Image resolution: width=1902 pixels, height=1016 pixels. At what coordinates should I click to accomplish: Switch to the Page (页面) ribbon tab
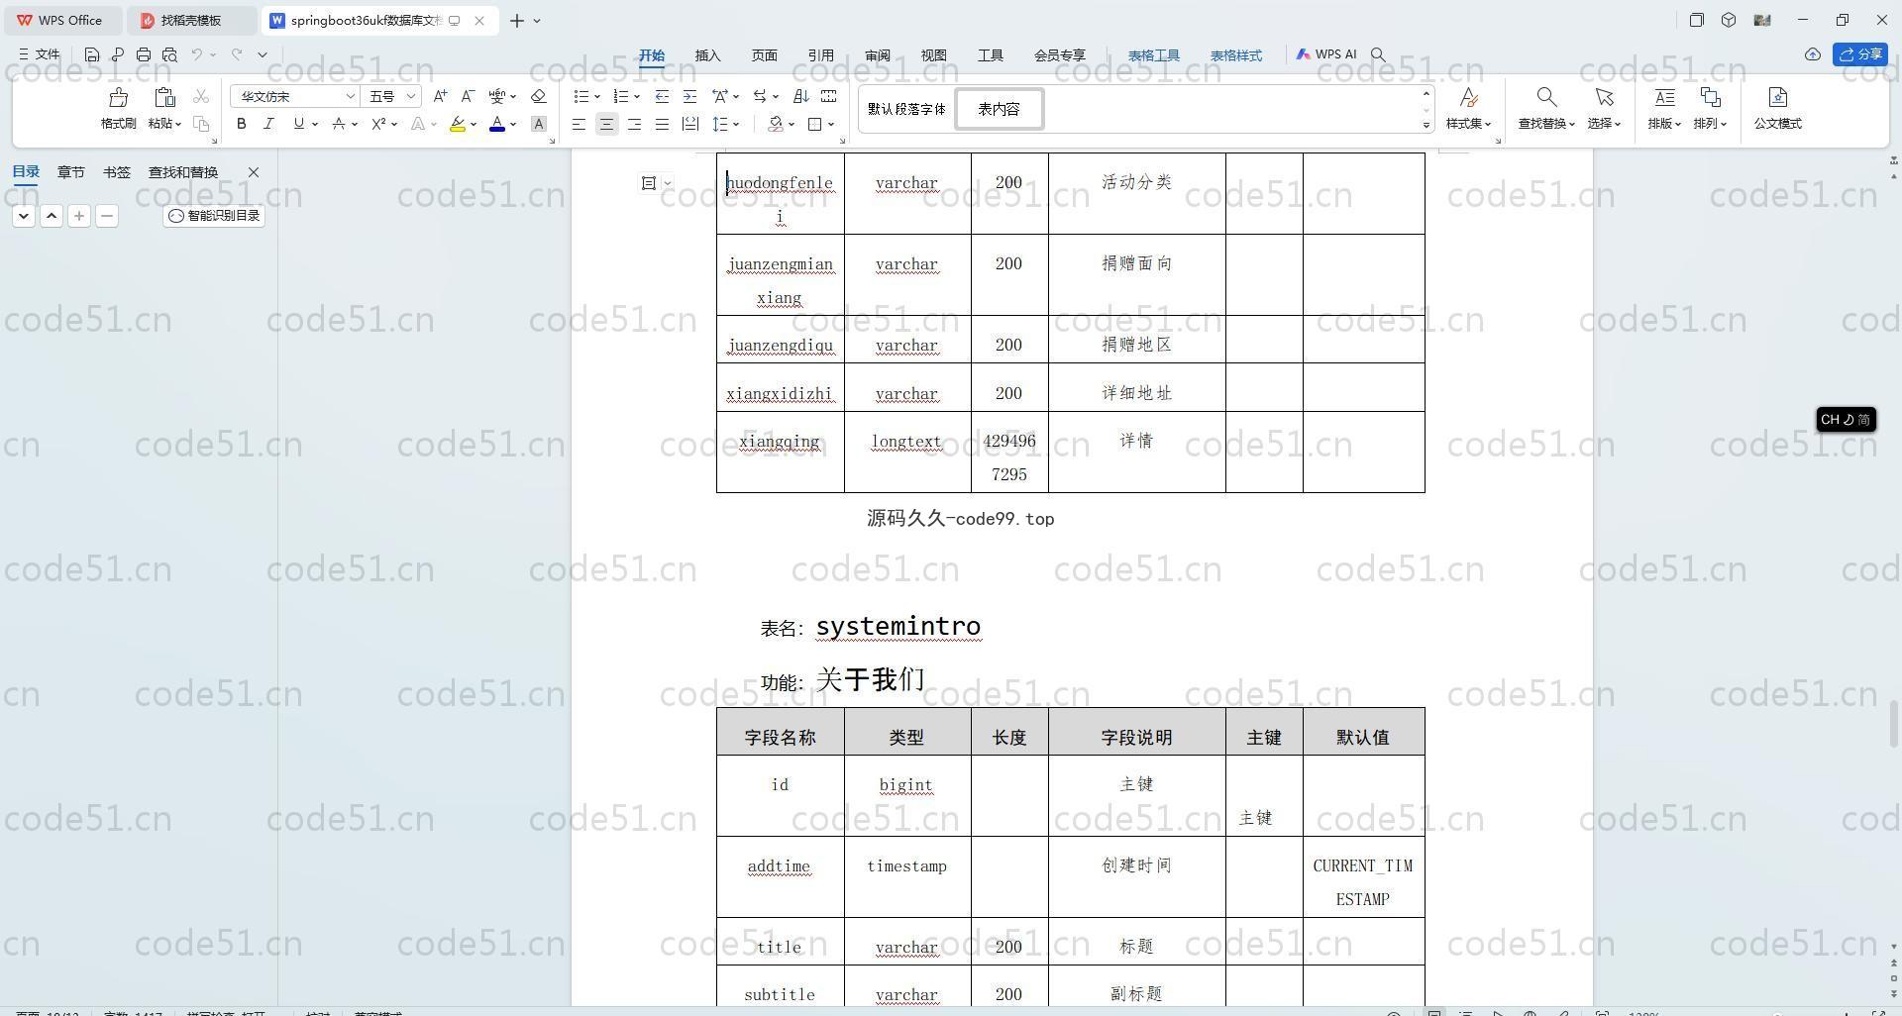(764, 55)
